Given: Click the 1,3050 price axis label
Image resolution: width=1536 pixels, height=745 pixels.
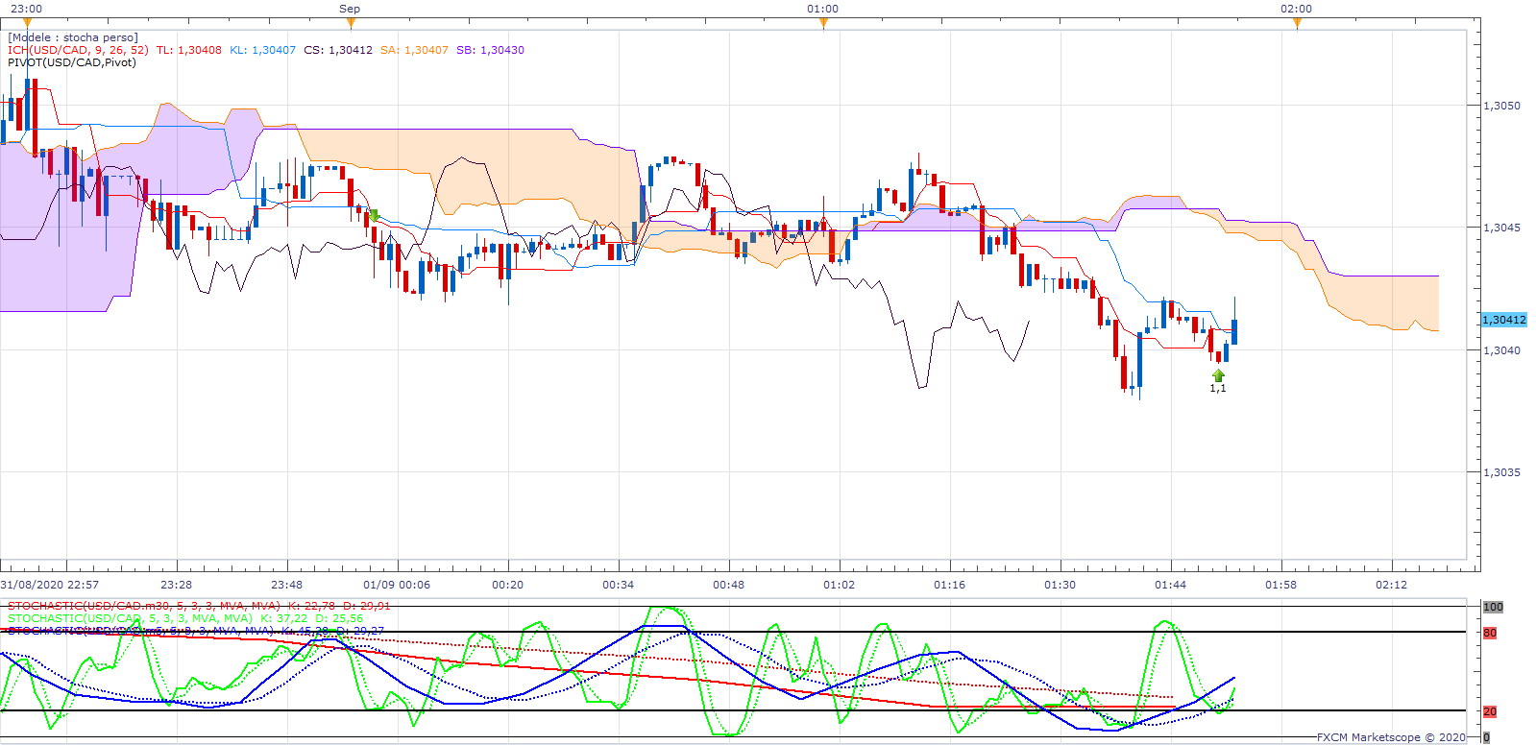Looking at the screenshot, I should point(1502,106).
